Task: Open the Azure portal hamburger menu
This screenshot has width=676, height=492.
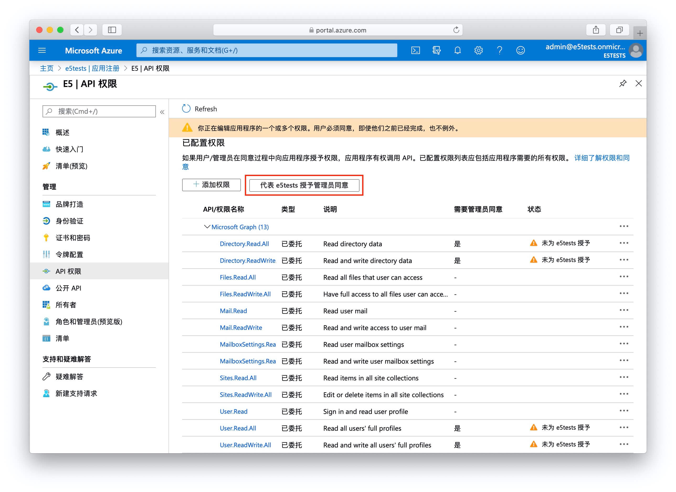Action: [x=42, y=50]
